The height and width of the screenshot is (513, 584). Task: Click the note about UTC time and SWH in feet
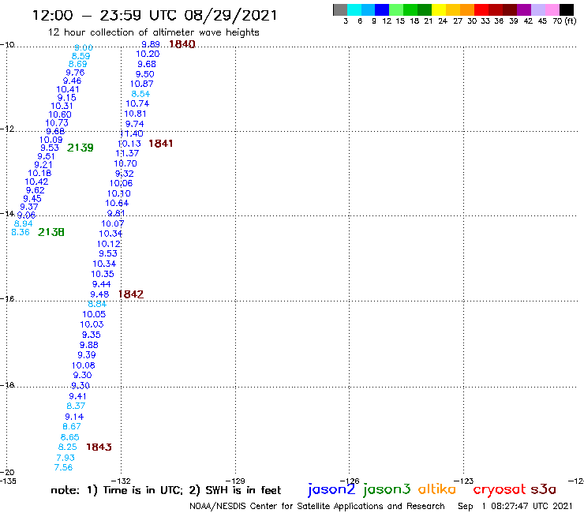[x=166, y=490]
